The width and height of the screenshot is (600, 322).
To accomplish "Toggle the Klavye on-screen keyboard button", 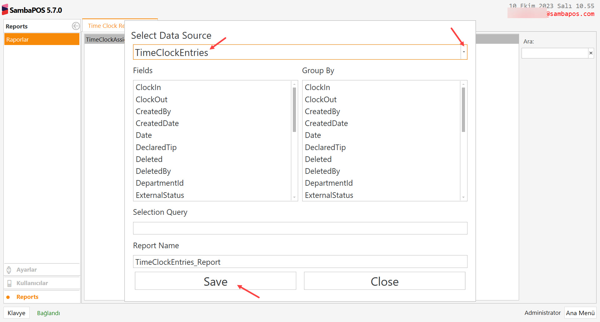I will pos(17,313).
